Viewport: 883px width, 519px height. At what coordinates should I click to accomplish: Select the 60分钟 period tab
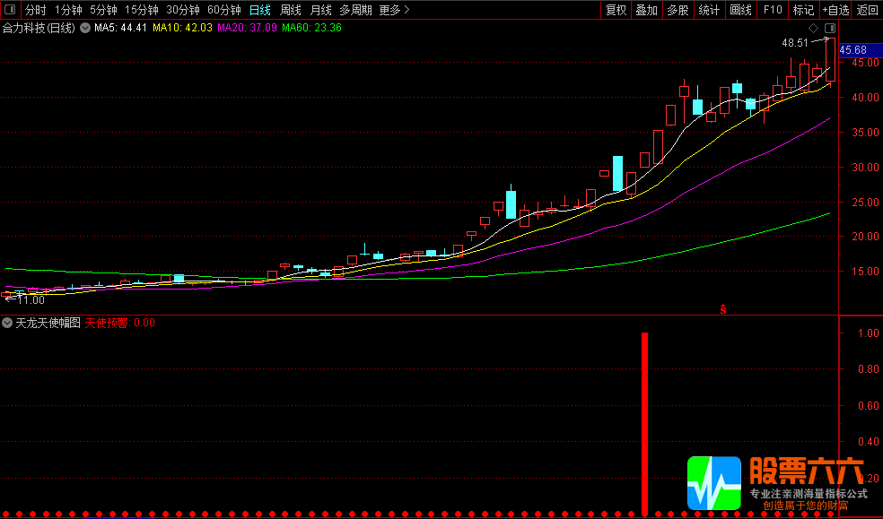223,10
